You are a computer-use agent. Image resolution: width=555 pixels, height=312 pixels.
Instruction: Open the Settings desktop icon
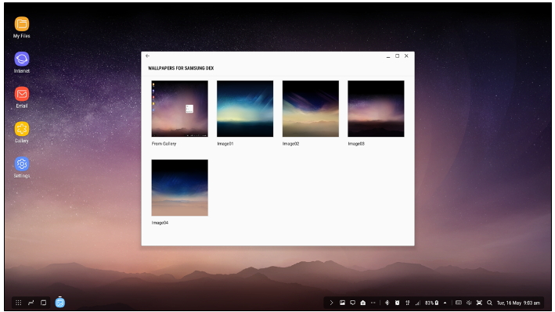pyautogui.click(x=22, y=163)
